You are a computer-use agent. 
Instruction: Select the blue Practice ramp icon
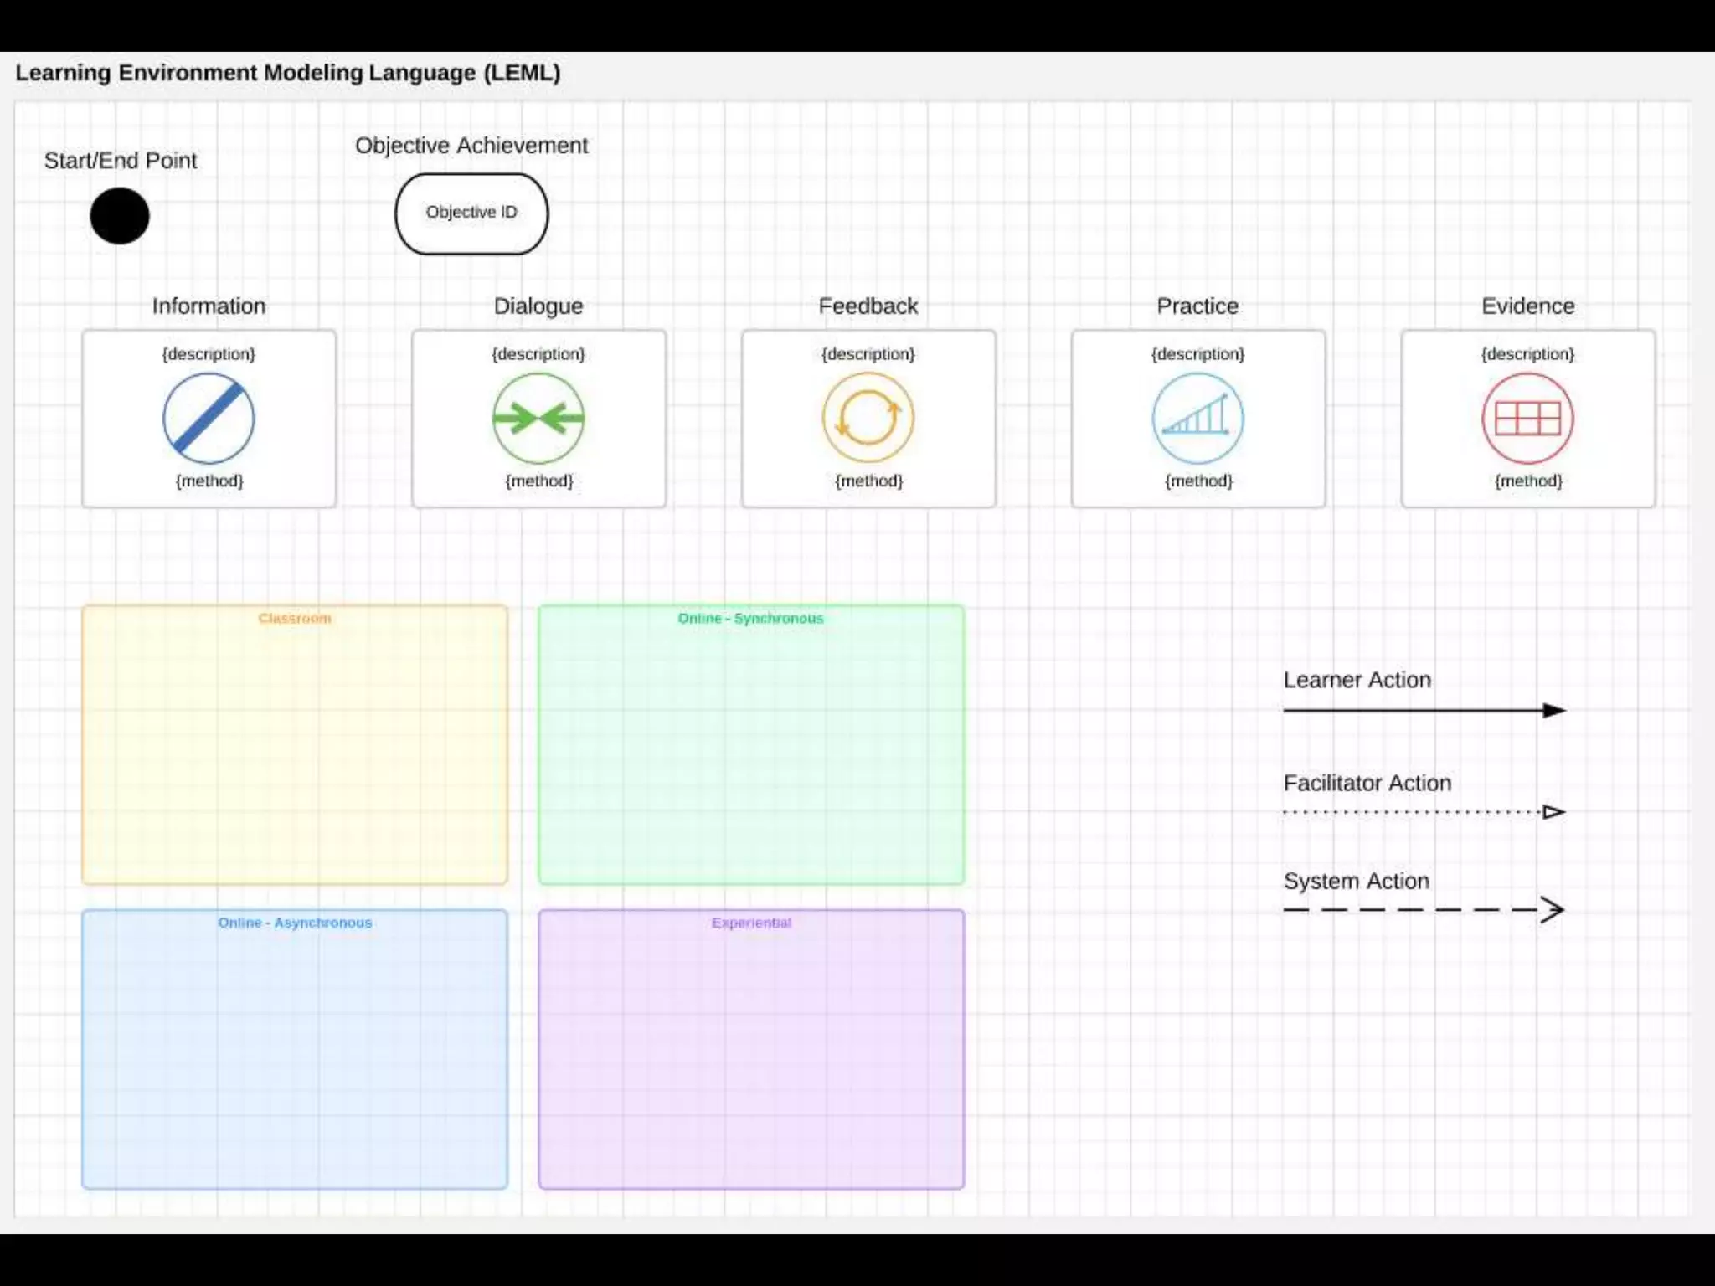coord(1197,418)
